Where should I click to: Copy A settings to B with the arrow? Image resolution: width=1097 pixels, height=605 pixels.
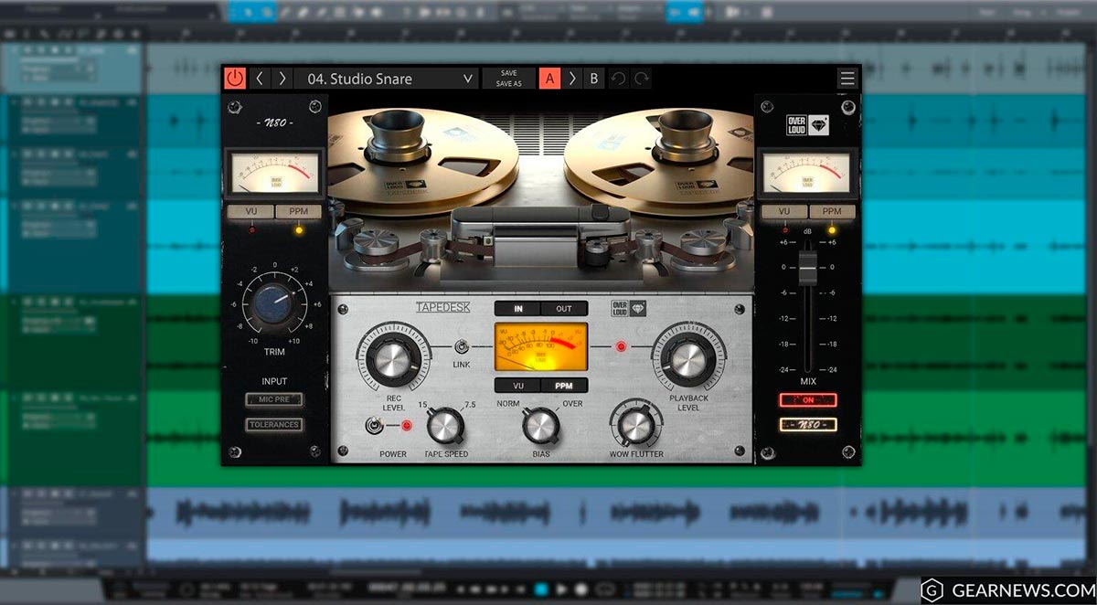(x=572, y=79)
